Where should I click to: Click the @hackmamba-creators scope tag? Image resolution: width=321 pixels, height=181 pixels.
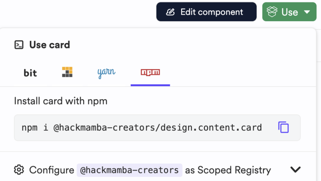(x=129, y=170)
